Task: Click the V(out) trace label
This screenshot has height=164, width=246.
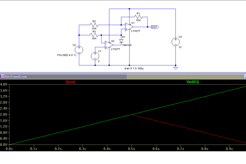Action: click(70, 82)
